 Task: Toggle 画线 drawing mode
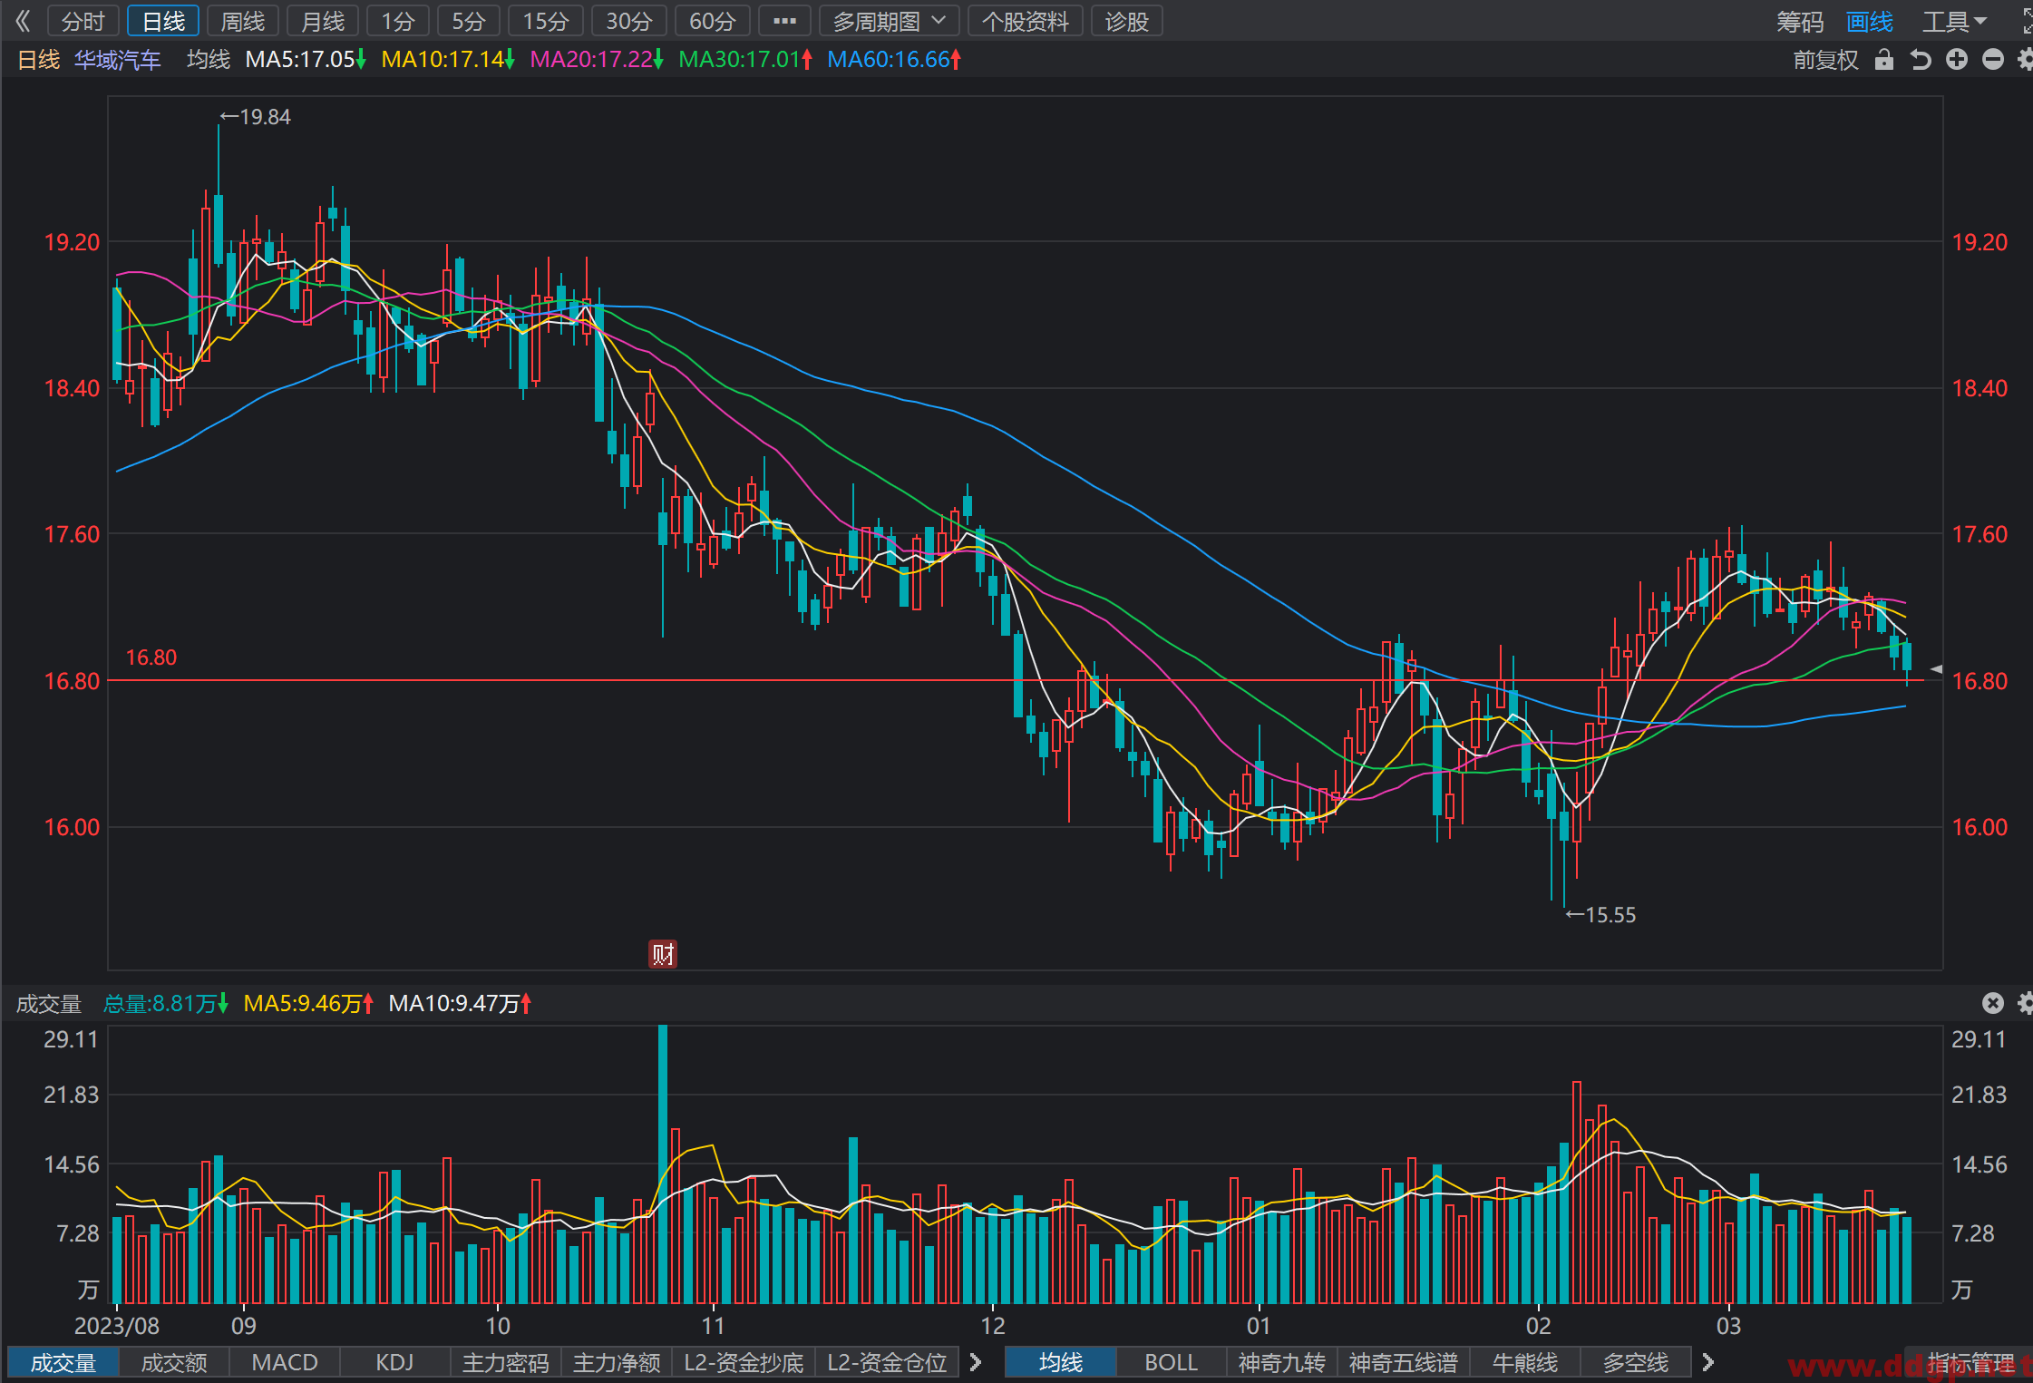point(1870,21)
